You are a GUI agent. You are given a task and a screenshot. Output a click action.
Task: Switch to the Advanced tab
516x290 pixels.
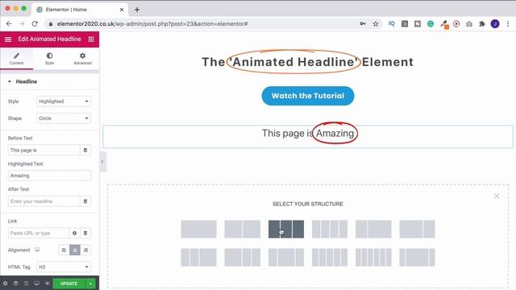(82, 59)
